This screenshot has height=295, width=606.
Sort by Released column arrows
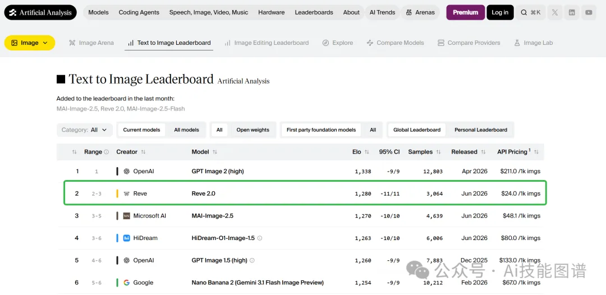[483, 152]
